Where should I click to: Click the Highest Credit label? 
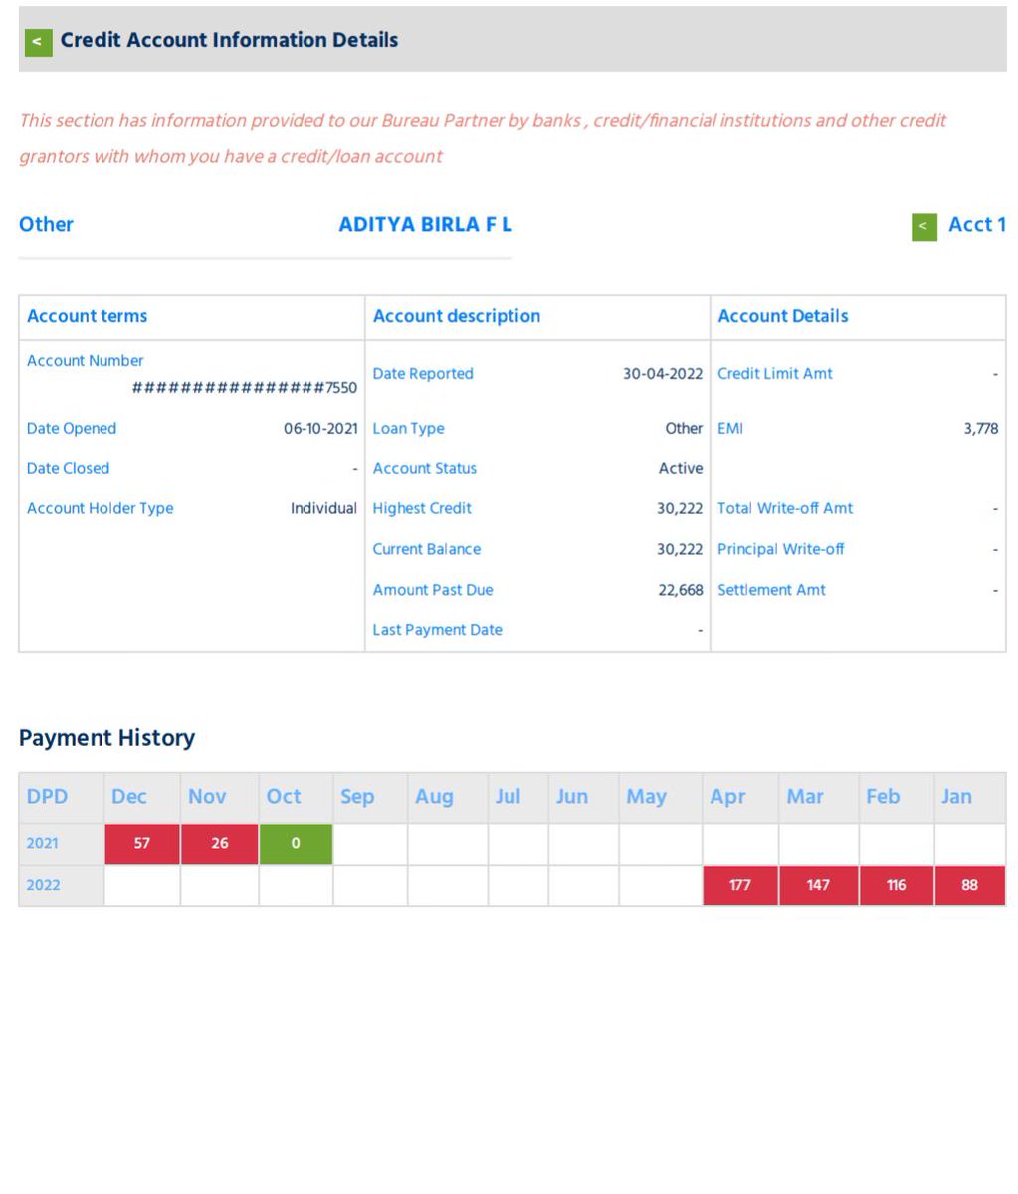[x=422, y=508]
